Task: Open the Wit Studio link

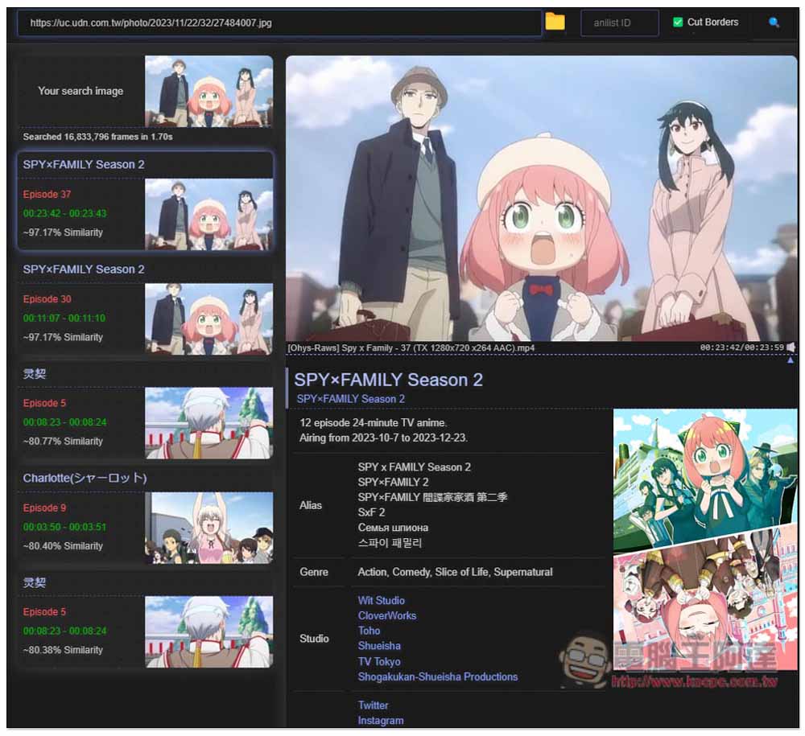Action: (381, 600)
